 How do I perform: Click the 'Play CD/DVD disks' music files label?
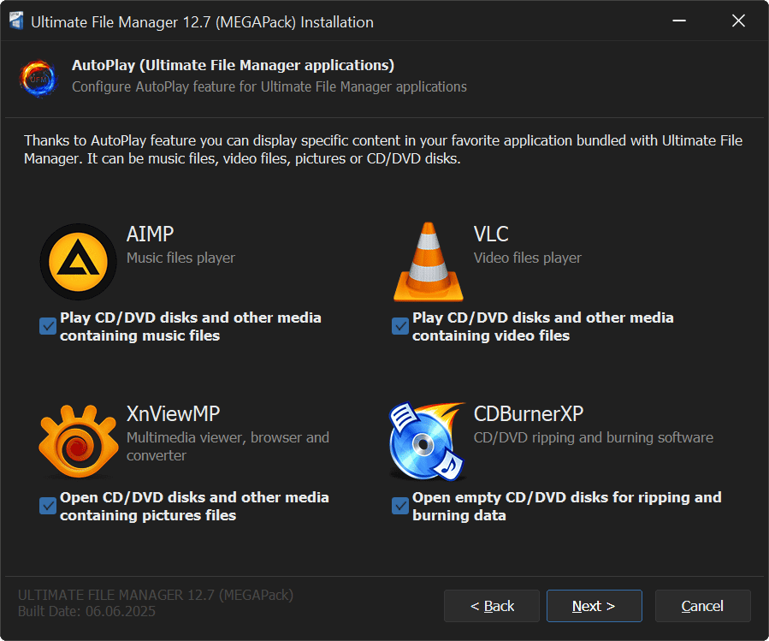click(190, 326)
